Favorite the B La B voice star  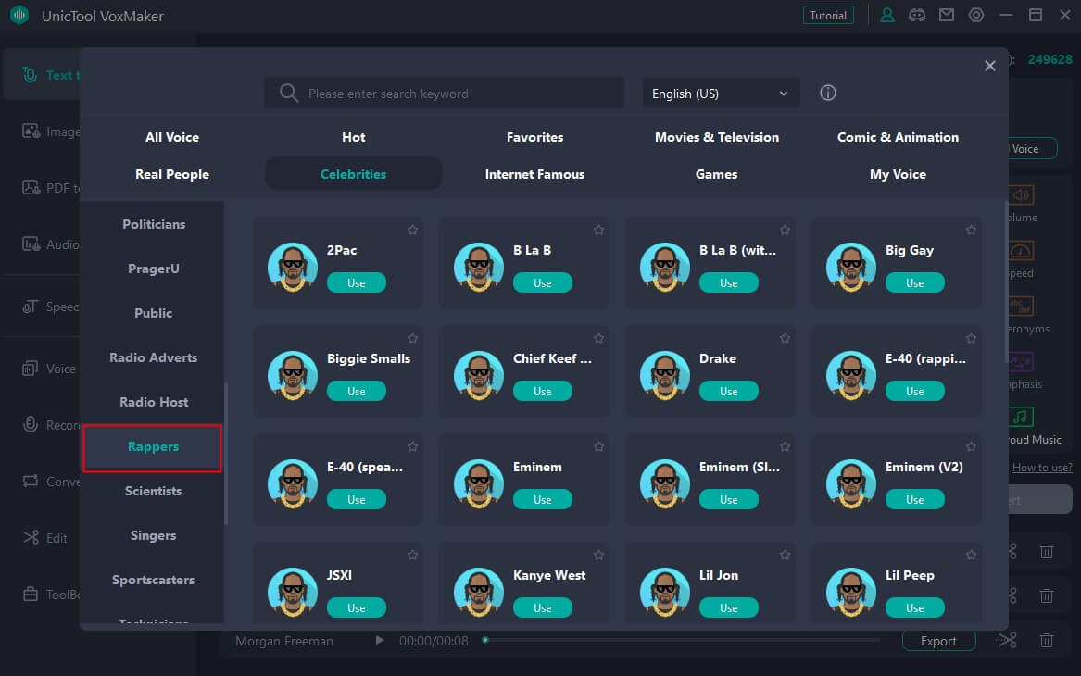click(598, 231)
